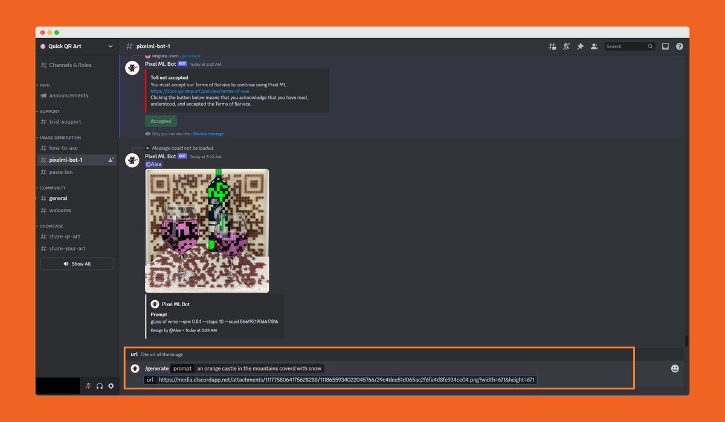The height and width of the screenshot is (422, 725).
Task: Open Pinned Messages from the top toolbar
Action: point(581,46)
